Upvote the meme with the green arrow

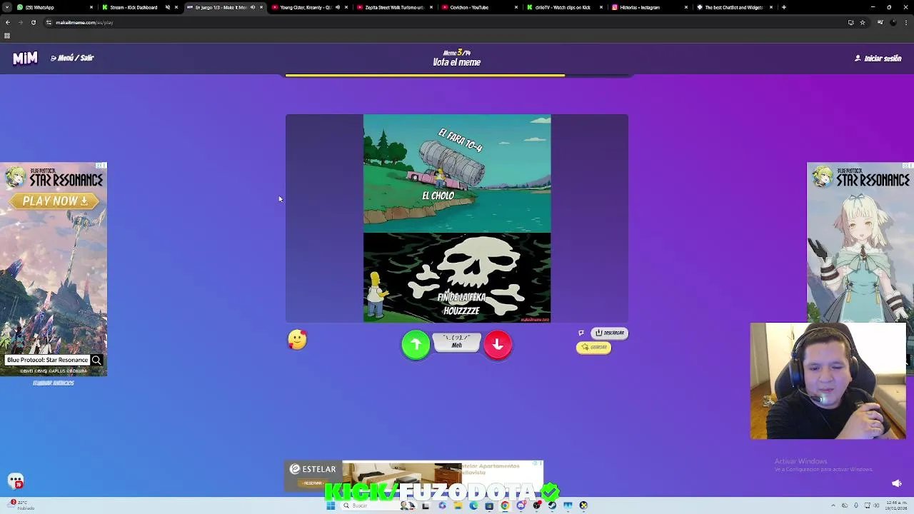point(416,345)
